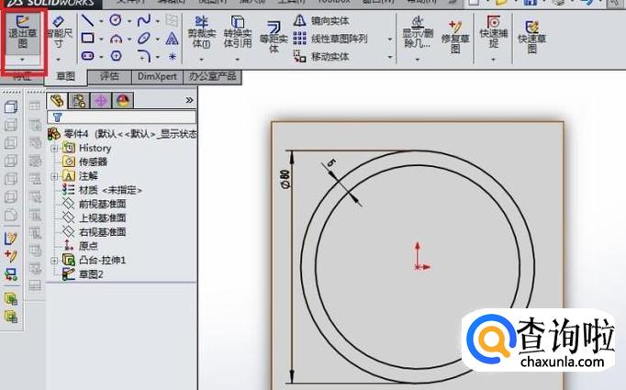The height and width of the screenshot is (390, 626).
Task: Select the 智能尺寸 Smart Dimension tool
Action: click(x=59, y=32)
